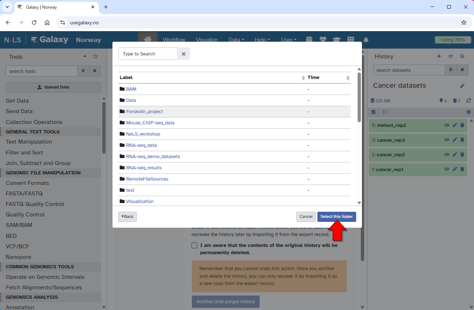Edit cancer_rep3 attributes with pencil icon
This screenshot has width=474, height=310.
point(455,140)
